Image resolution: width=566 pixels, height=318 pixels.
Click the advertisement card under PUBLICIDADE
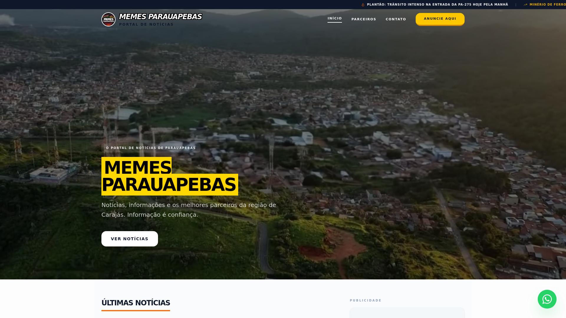coord(407,313)
